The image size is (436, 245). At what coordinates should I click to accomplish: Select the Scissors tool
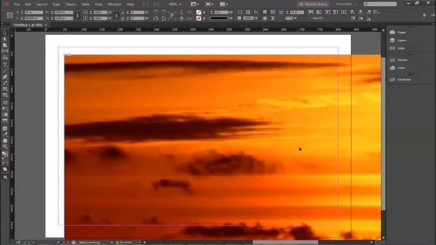(5, 103)
